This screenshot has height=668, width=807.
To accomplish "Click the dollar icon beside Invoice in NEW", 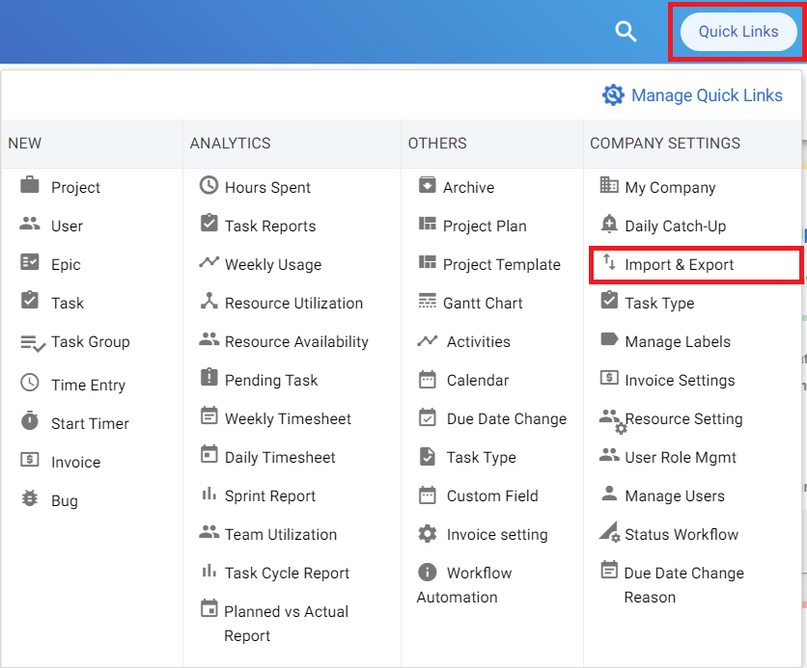I will click(29, 459).
